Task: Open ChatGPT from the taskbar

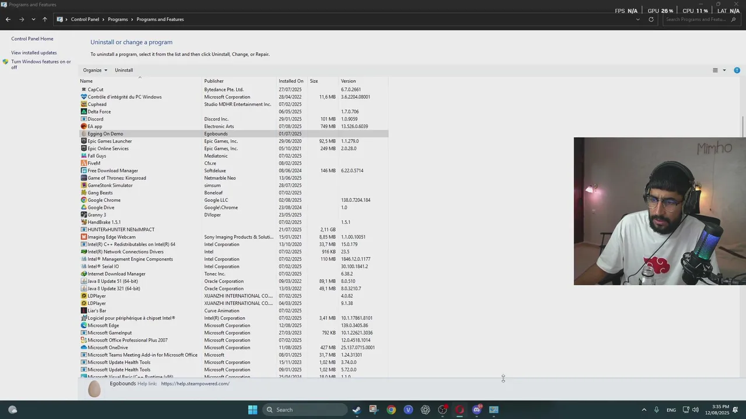Action: [x=425, y=410]
